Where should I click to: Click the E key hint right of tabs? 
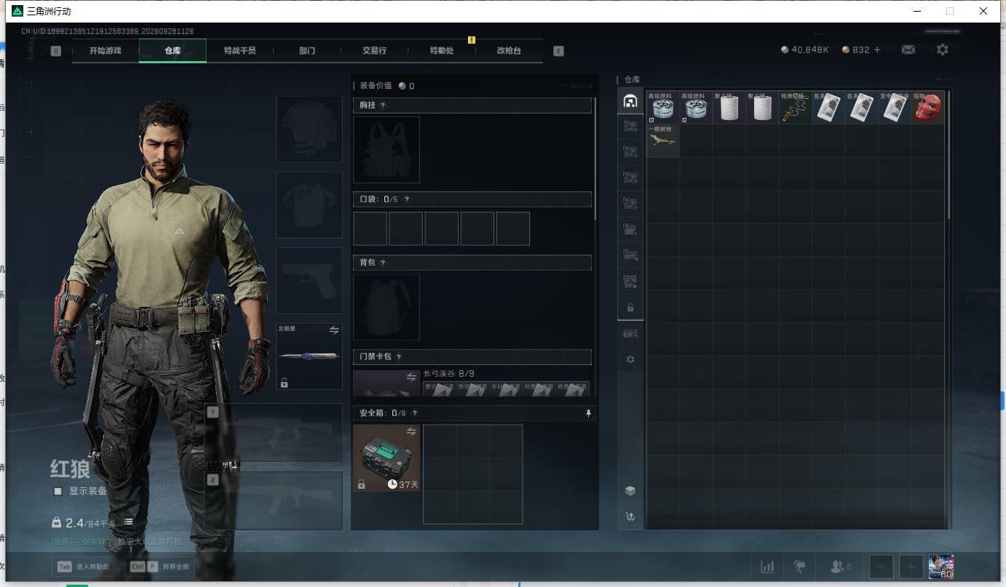(558, 51)
